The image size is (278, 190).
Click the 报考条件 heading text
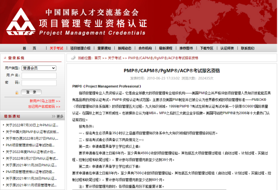(86, 127)
